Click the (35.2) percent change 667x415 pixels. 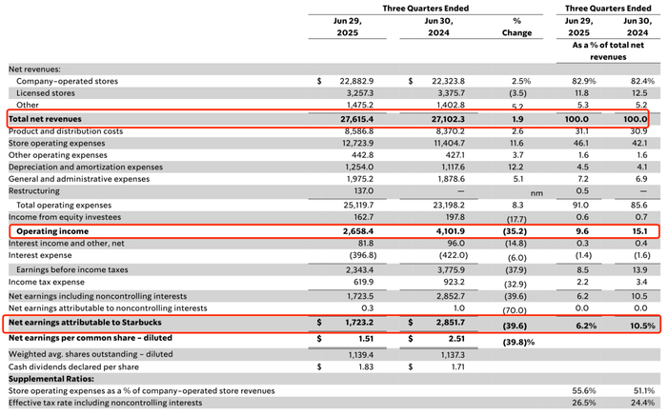pyautogui.click(x=513, y=231)
